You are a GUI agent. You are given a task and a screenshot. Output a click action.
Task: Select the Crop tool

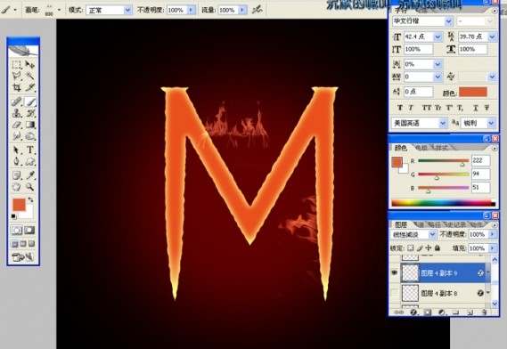(x=17, y=87)
